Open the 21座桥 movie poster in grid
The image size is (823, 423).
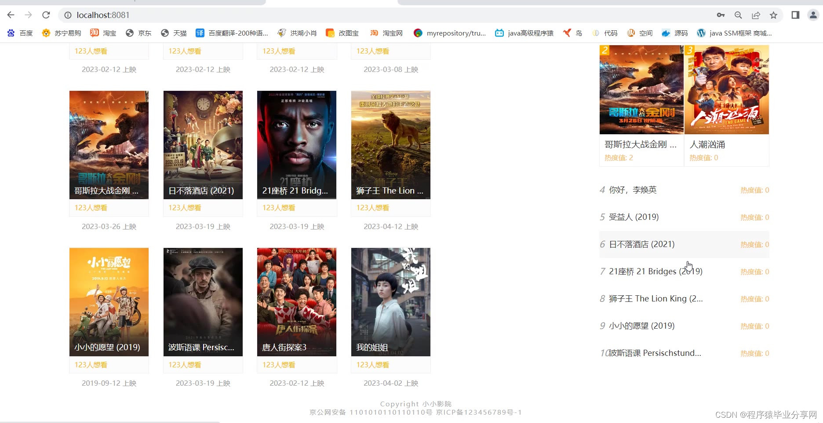point(297,145)
